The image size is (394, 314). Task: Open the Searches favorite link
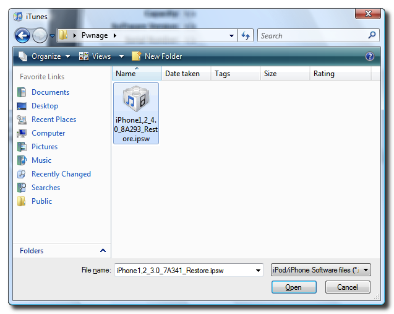coord(46,188)
